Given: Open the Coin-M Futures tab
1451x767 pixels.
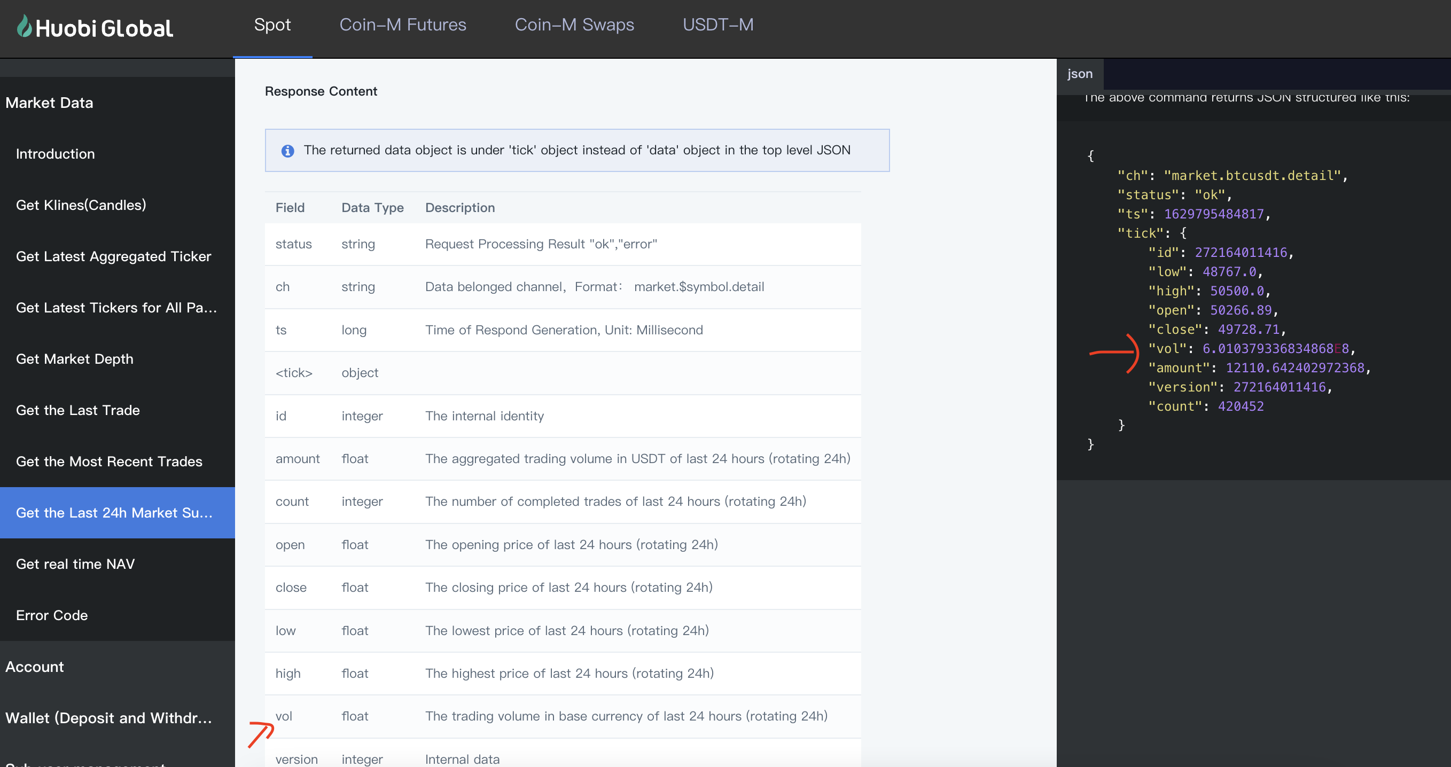Looking at the screenshot, I should 402,25.
